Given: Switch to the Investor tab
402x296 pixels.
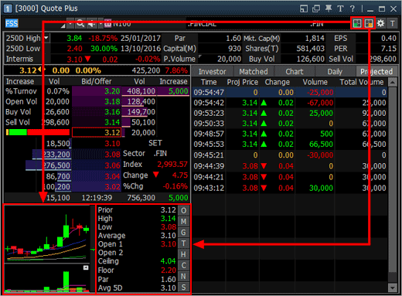Looking at the screenshot, I should click(212, 71).
